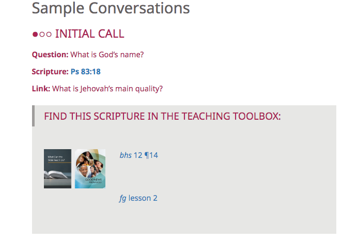The width and height of the screenshot is (342, 240).
Task: Click the bhs 12 ¶14 reference link
Action: [138, 155]
